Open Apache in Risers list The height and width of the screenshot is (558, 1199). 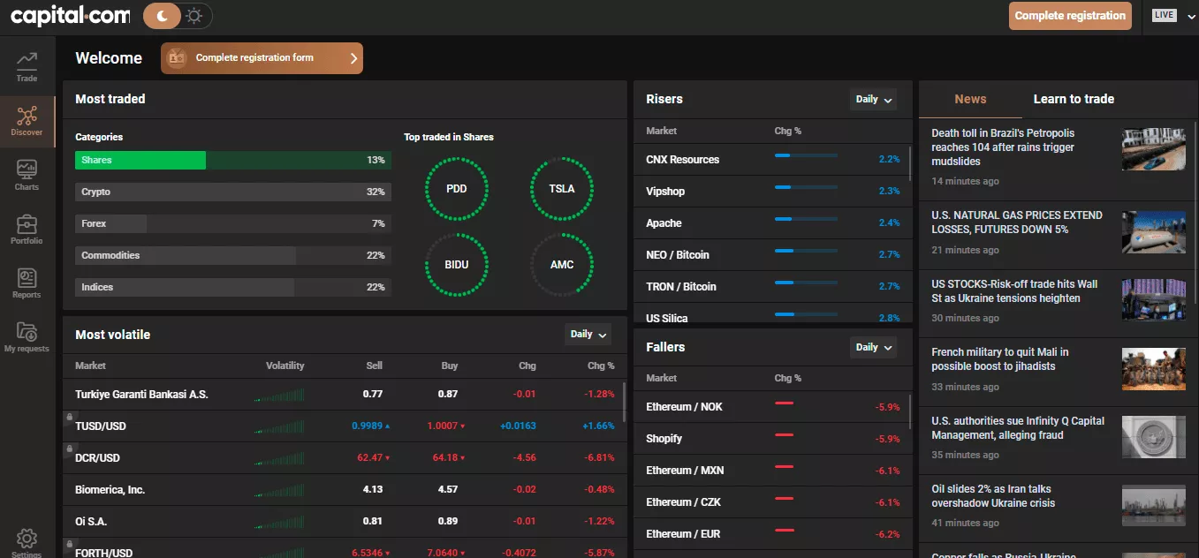pos(773,223)
